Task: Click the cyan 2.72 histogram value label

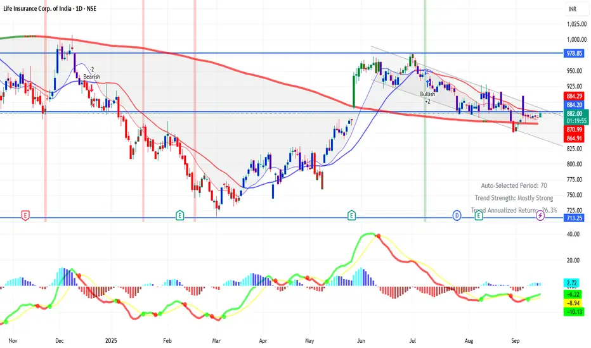Action: click(x=571, y=283)
